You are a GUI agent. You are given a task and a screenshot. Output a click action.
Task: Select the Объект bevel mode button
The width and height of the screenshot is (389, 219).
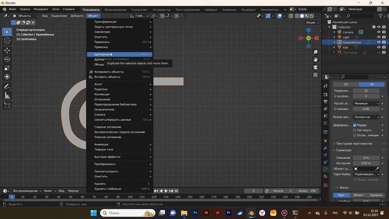click(359, 195)
